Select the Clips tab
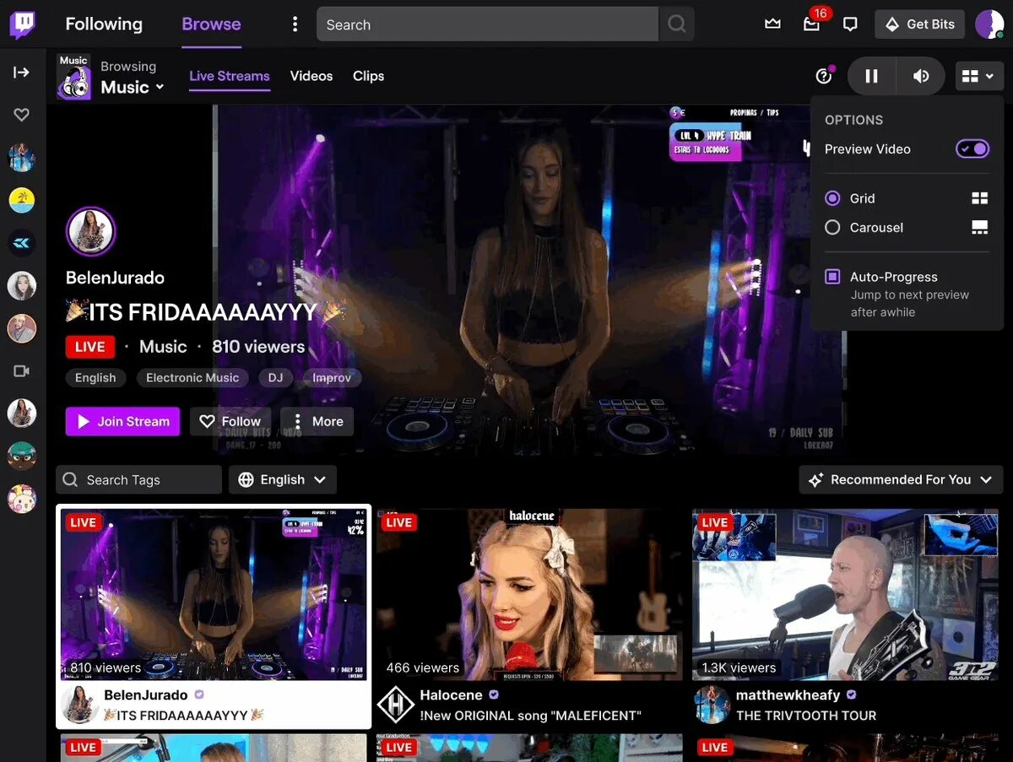 369,76
